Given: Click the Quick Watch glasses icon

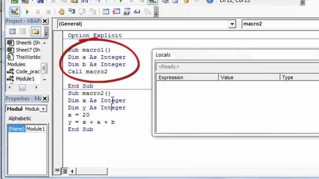Looking at the screenshot, I should (x=137, y=11).
